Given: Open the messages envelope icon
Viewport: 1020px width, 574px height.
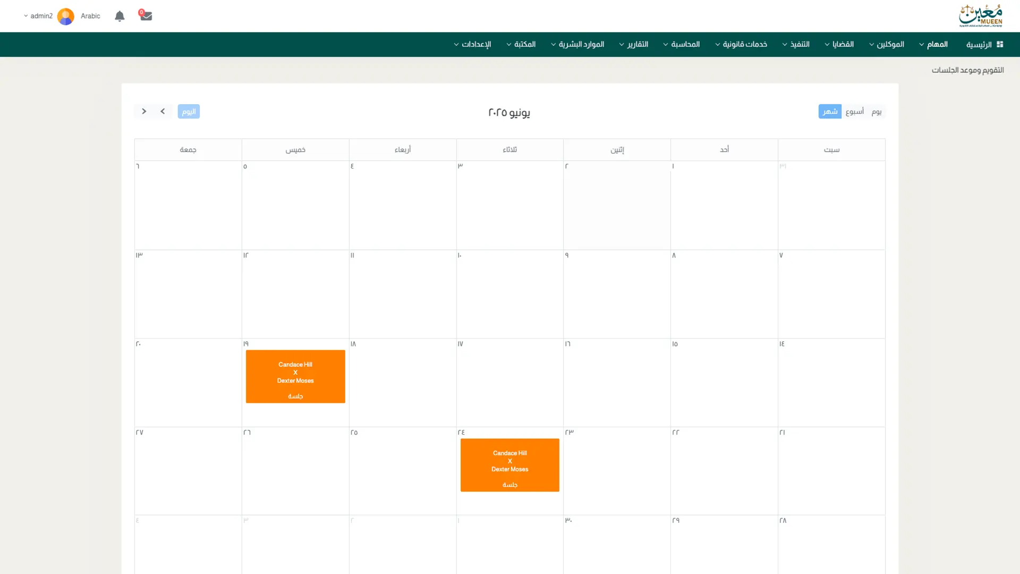Looking at the screenshot, I should 146,16.
